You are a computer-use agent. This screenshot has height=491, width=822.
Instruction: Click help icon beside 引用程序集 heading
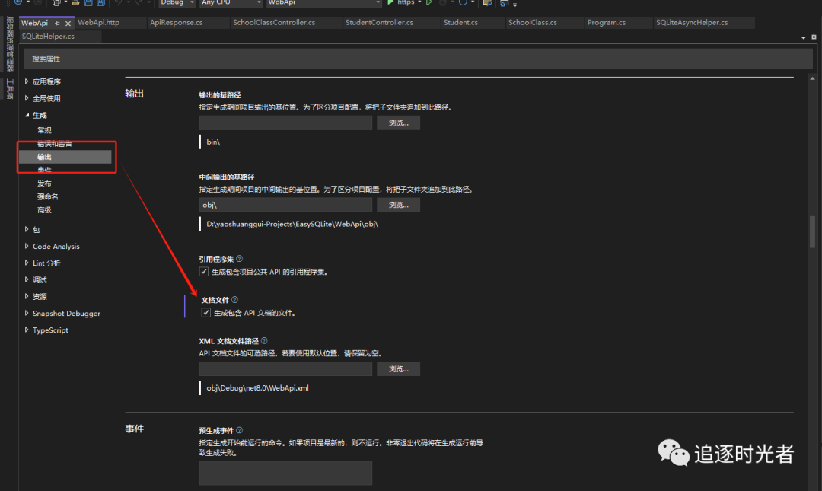pos(240,259)
